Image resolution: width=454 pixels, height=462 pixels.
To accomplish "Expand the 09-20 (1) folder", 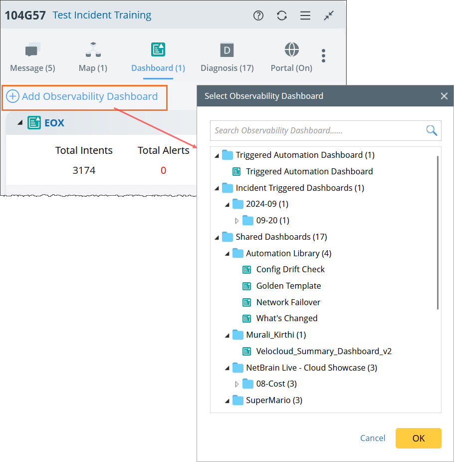I will 237,220.
